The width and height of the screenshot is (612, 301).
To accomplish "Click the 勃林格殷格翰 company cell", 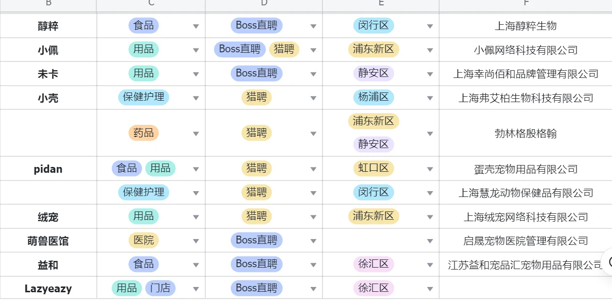I will (525, 134).
